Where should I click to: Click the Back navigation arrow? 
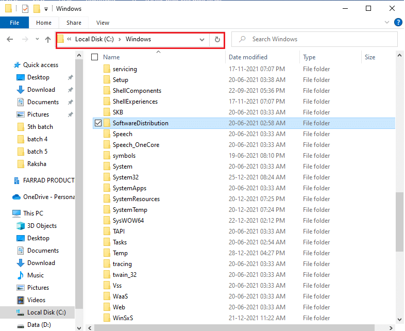click(10, 39)
